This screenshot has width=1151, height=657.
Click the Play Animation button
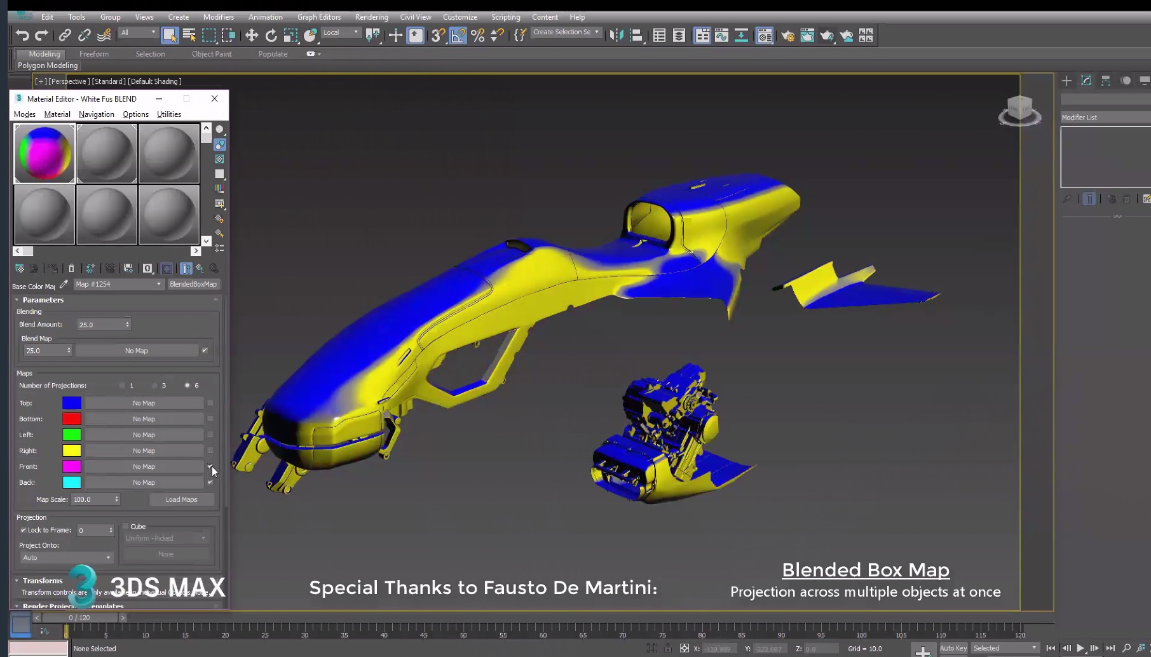point(1080,648)
